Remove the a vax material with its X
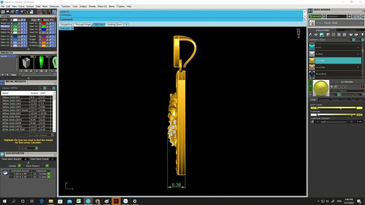The image size is (365, 205). [x=358, y=47]
